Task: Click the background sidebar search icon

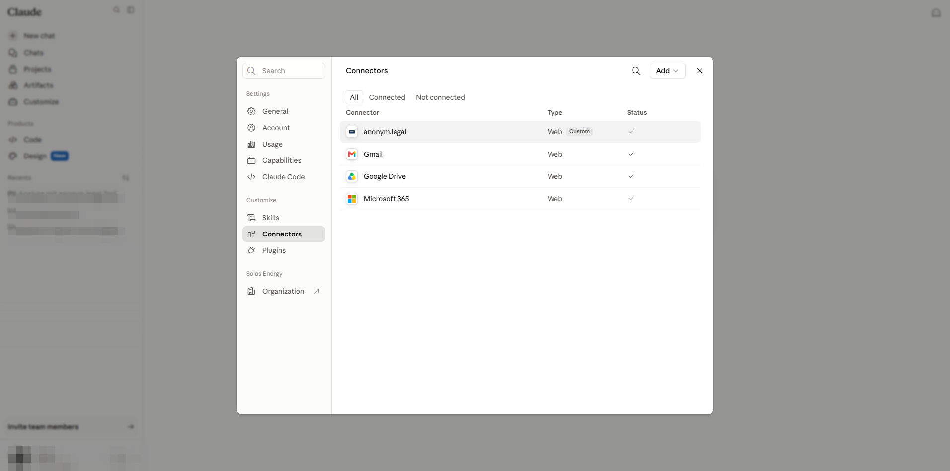Action: 116,10
